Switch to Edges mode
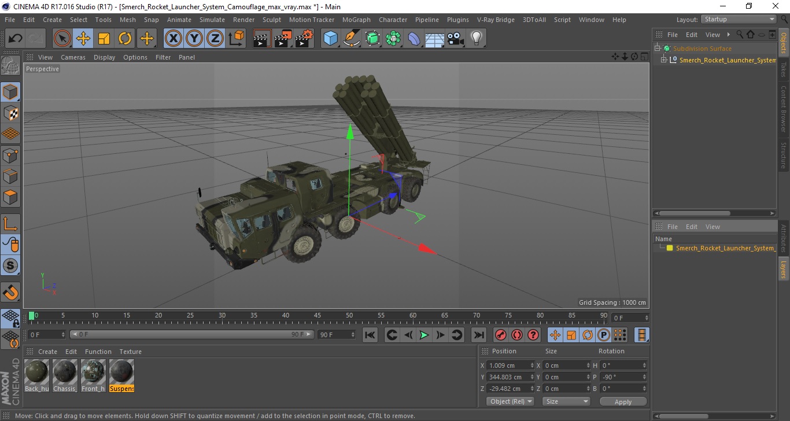The width and height of the screenshot is (790, 421). pyautogui.click(x=10, y=176)
